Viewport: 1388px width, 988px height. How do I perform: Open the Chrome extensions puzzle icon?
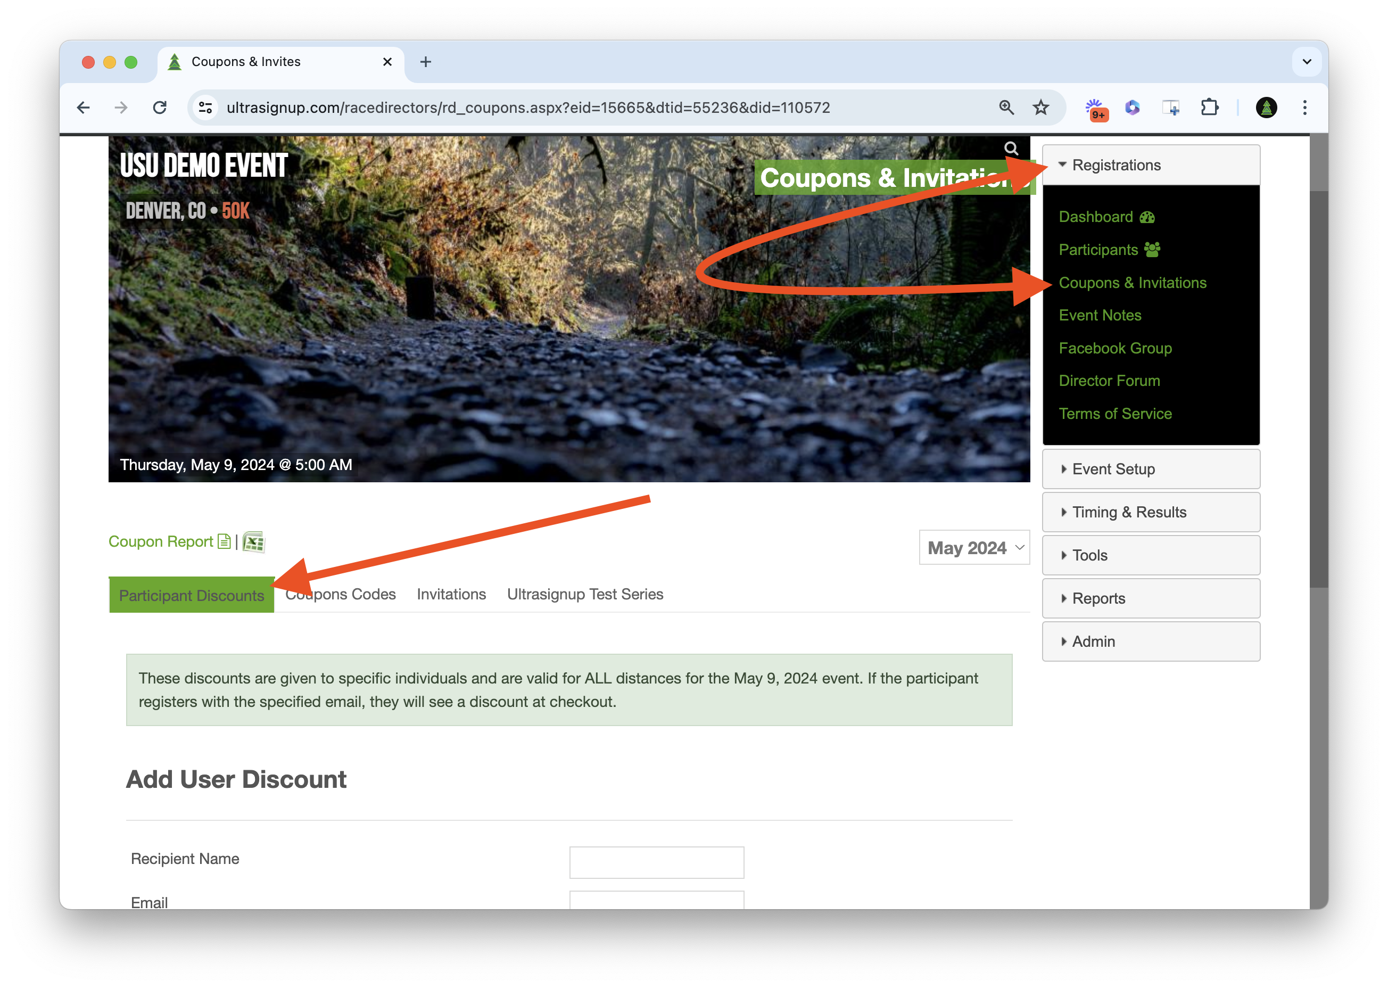[x=1209, y=108]
